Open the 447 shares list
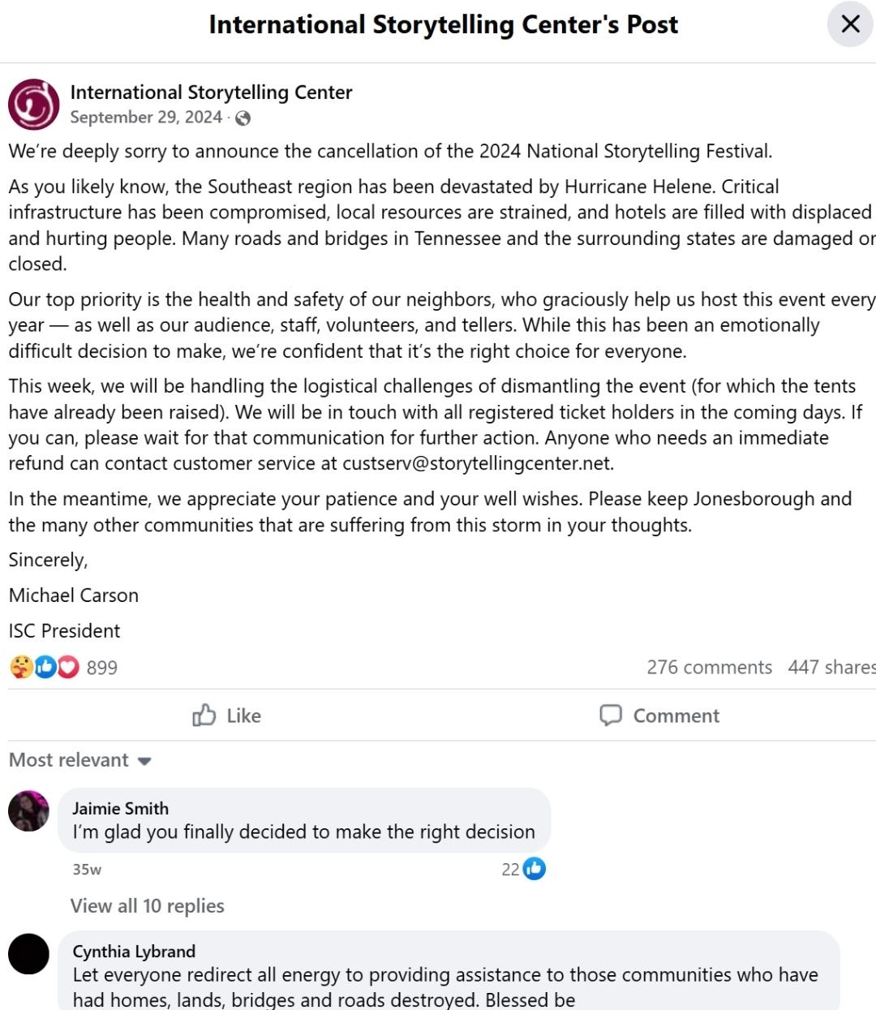 coord(831,668)
